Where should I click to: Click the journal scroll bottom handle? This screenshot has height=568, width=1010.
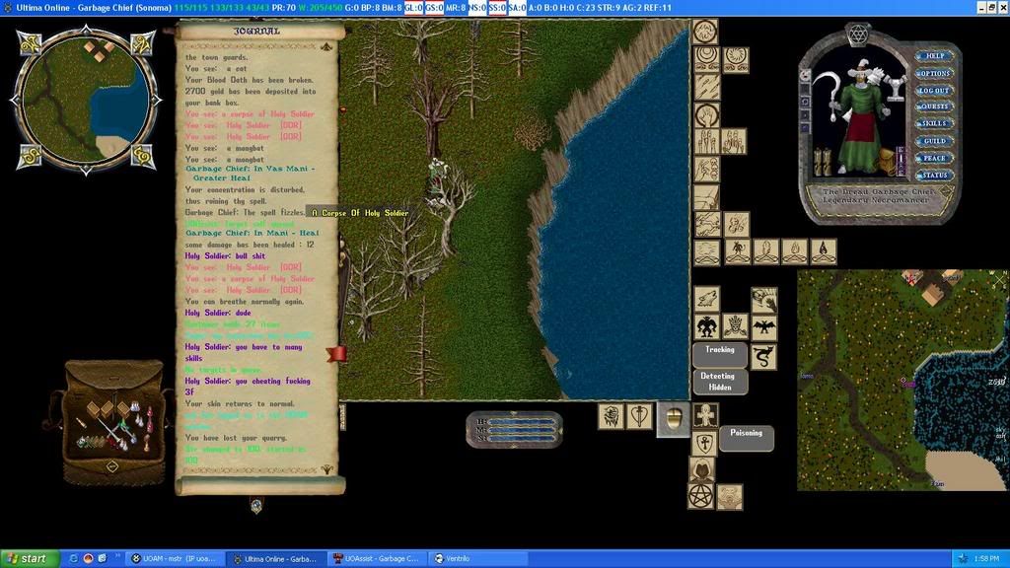tap(256, 505)
